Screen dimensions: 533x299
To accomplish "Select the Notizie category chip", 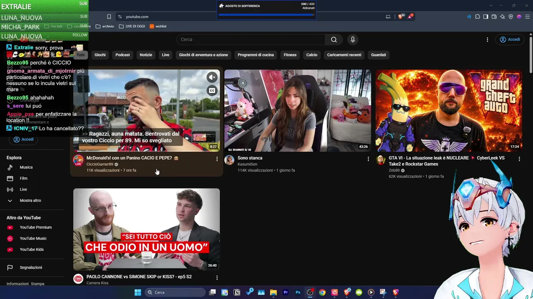I will pos(146,55).
